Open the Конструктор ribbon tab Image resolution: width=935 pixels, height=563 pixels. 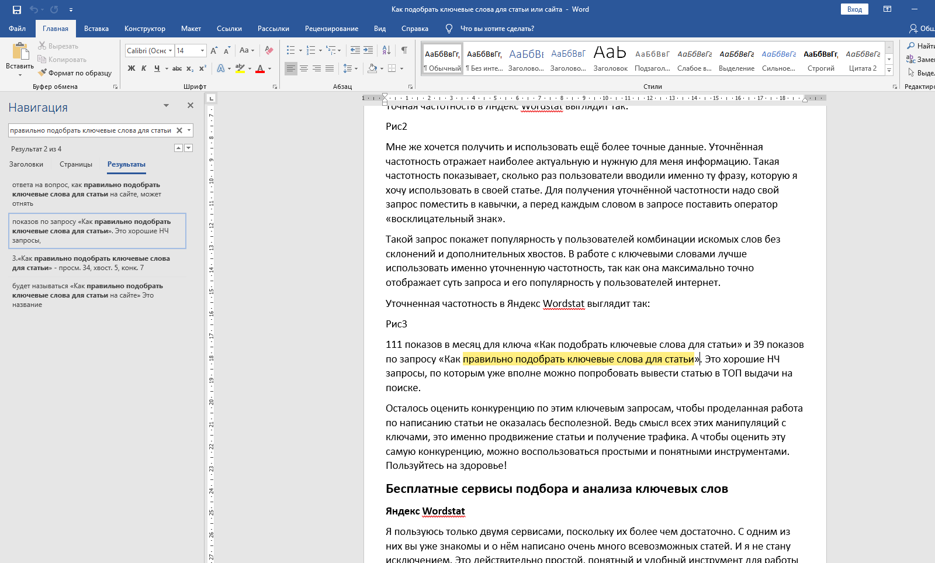[145, 29]
